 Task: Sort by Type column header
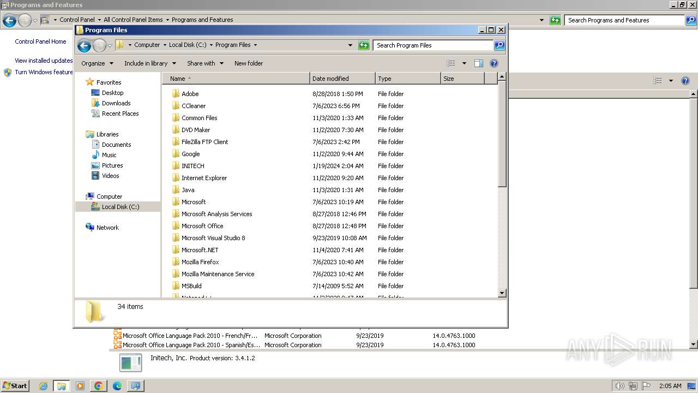click(x=408, y=79)
